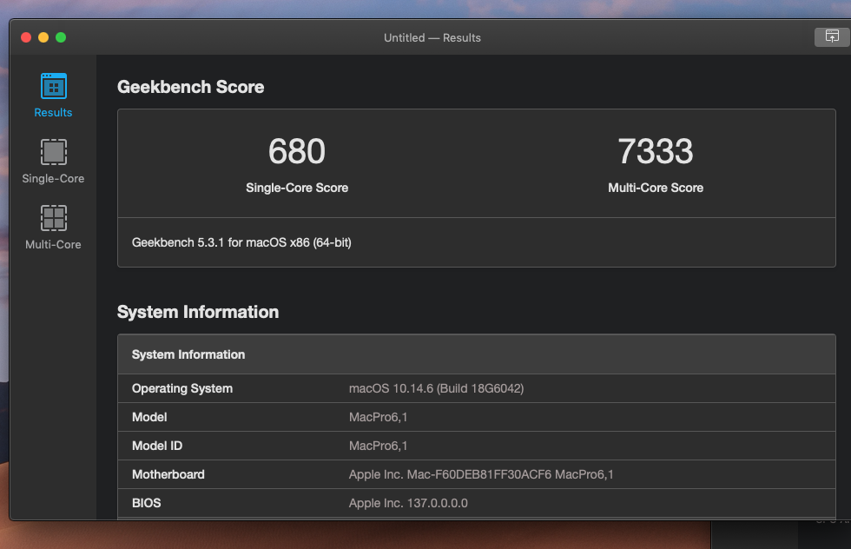Select the Model ID value MacPro6,1
The height and width of the screenshot is (549, 851).
[x=378, y=446]
